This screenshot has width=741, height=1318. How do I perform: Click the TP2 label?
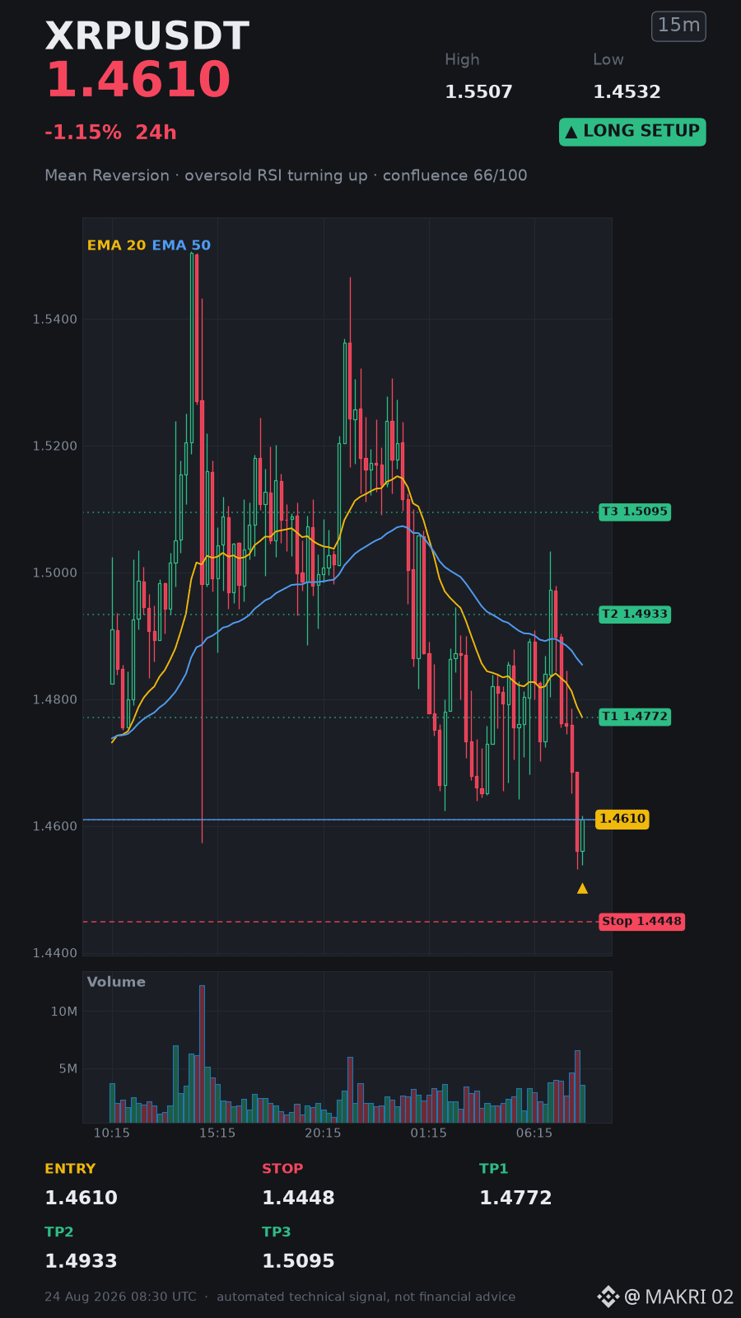[59, 1232]
